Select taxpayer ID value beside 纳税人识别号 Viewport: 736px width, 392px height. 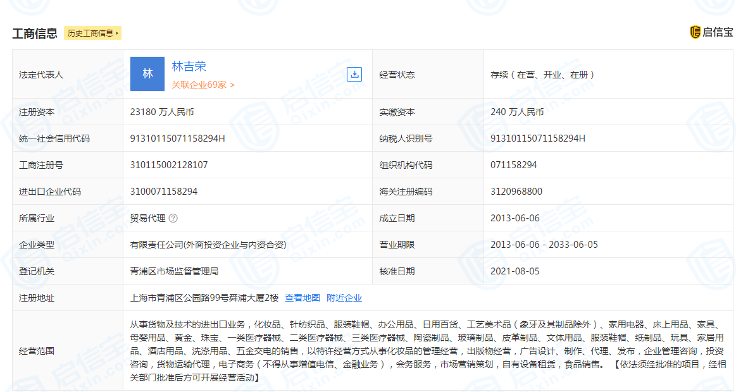click(538, 138)
